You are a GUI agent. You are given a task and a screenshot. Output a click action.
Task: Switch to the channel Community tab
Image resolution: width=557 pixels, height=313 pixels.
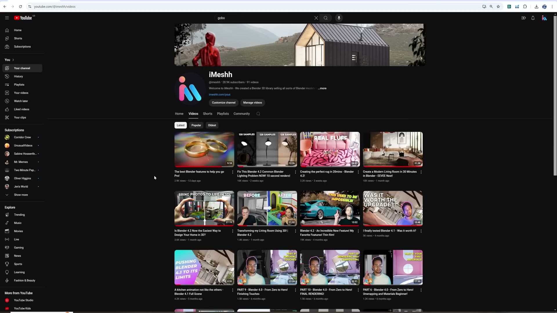(x=242, y=114)
